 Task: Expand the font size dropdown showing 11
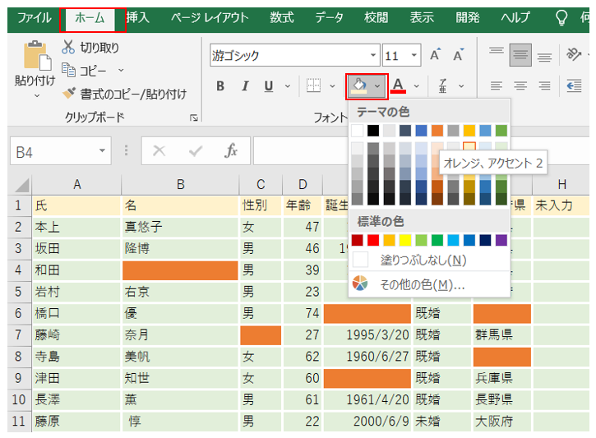click(414, 56)
